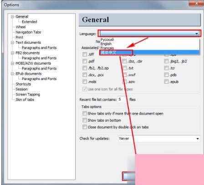This screenshot has width=204, height=185.
Task: Open the Extended settings page
Action: coord(30,22)
